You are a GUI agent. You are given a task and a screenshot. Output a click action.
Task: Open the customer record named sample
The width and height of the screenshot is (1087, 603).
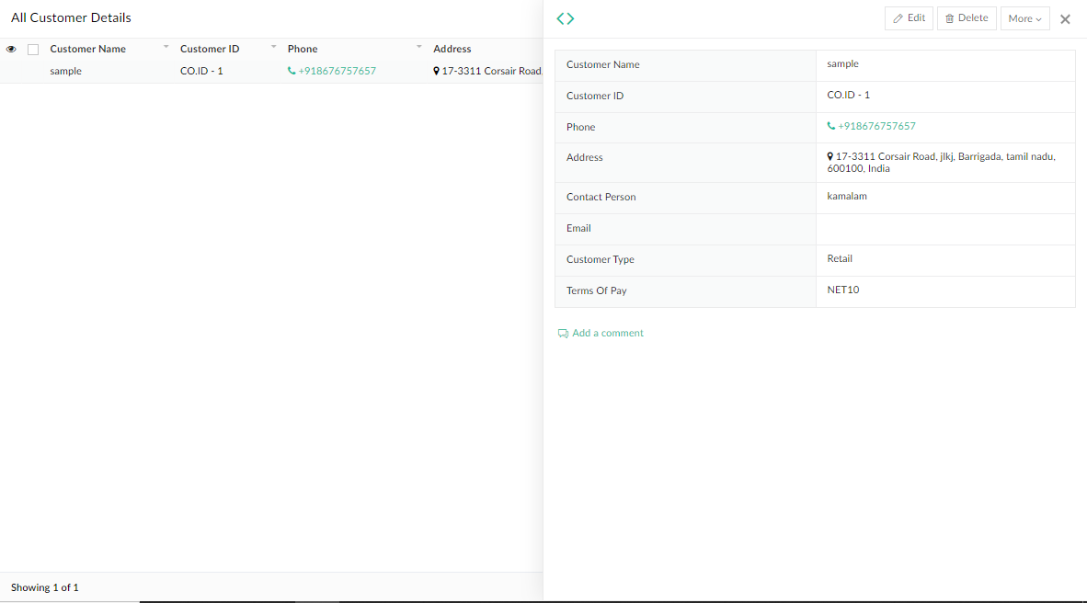coord(65,70)
